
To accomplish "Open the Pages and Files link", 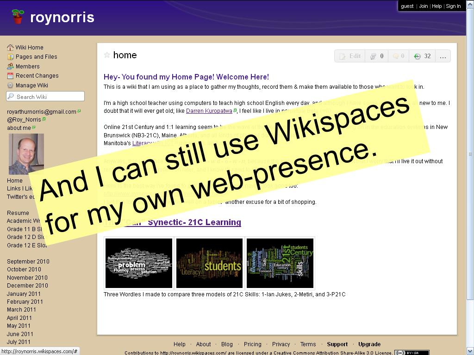I will (x=36, y=57).
